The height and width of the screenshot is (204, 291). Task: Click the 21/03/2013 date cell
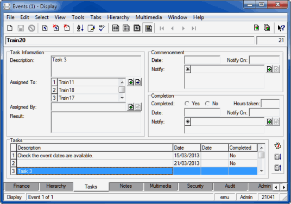[187, 163]
